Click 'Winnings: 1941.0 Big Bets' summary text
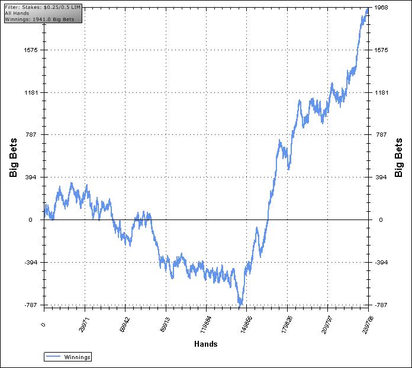This screenshot has width=412, height=368. pyautogui.click(x=40, y=20)
